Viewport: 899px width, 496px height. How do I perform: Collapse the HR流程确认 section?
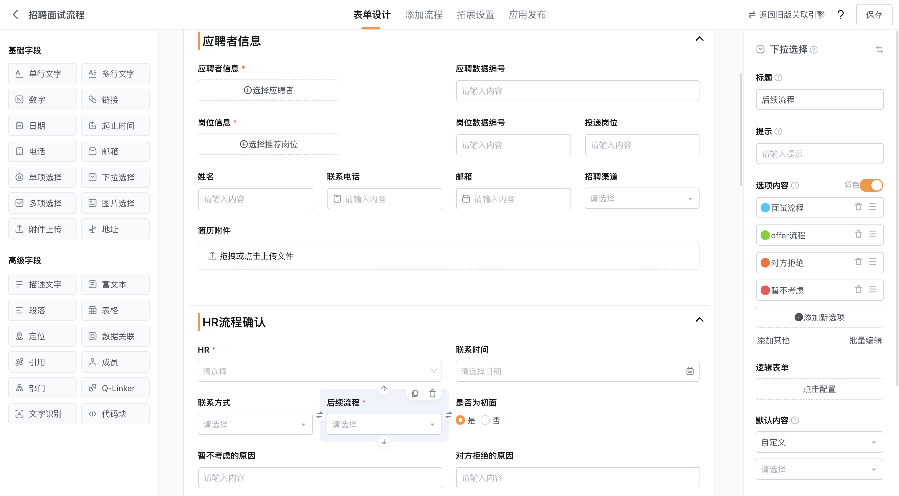coord(699,319)
